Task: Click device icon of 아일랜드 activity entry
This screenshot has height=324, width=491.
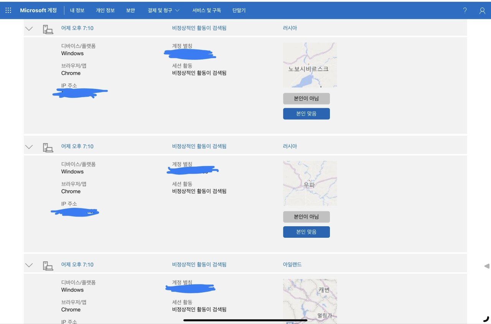Action: click(x=48, y=265)
